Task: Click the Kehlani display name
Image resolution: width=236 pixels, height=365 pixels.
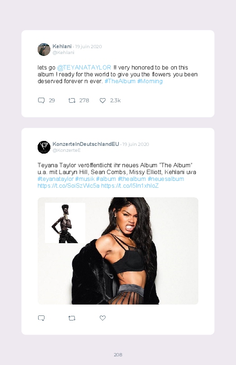Action: tap(62, 46)
